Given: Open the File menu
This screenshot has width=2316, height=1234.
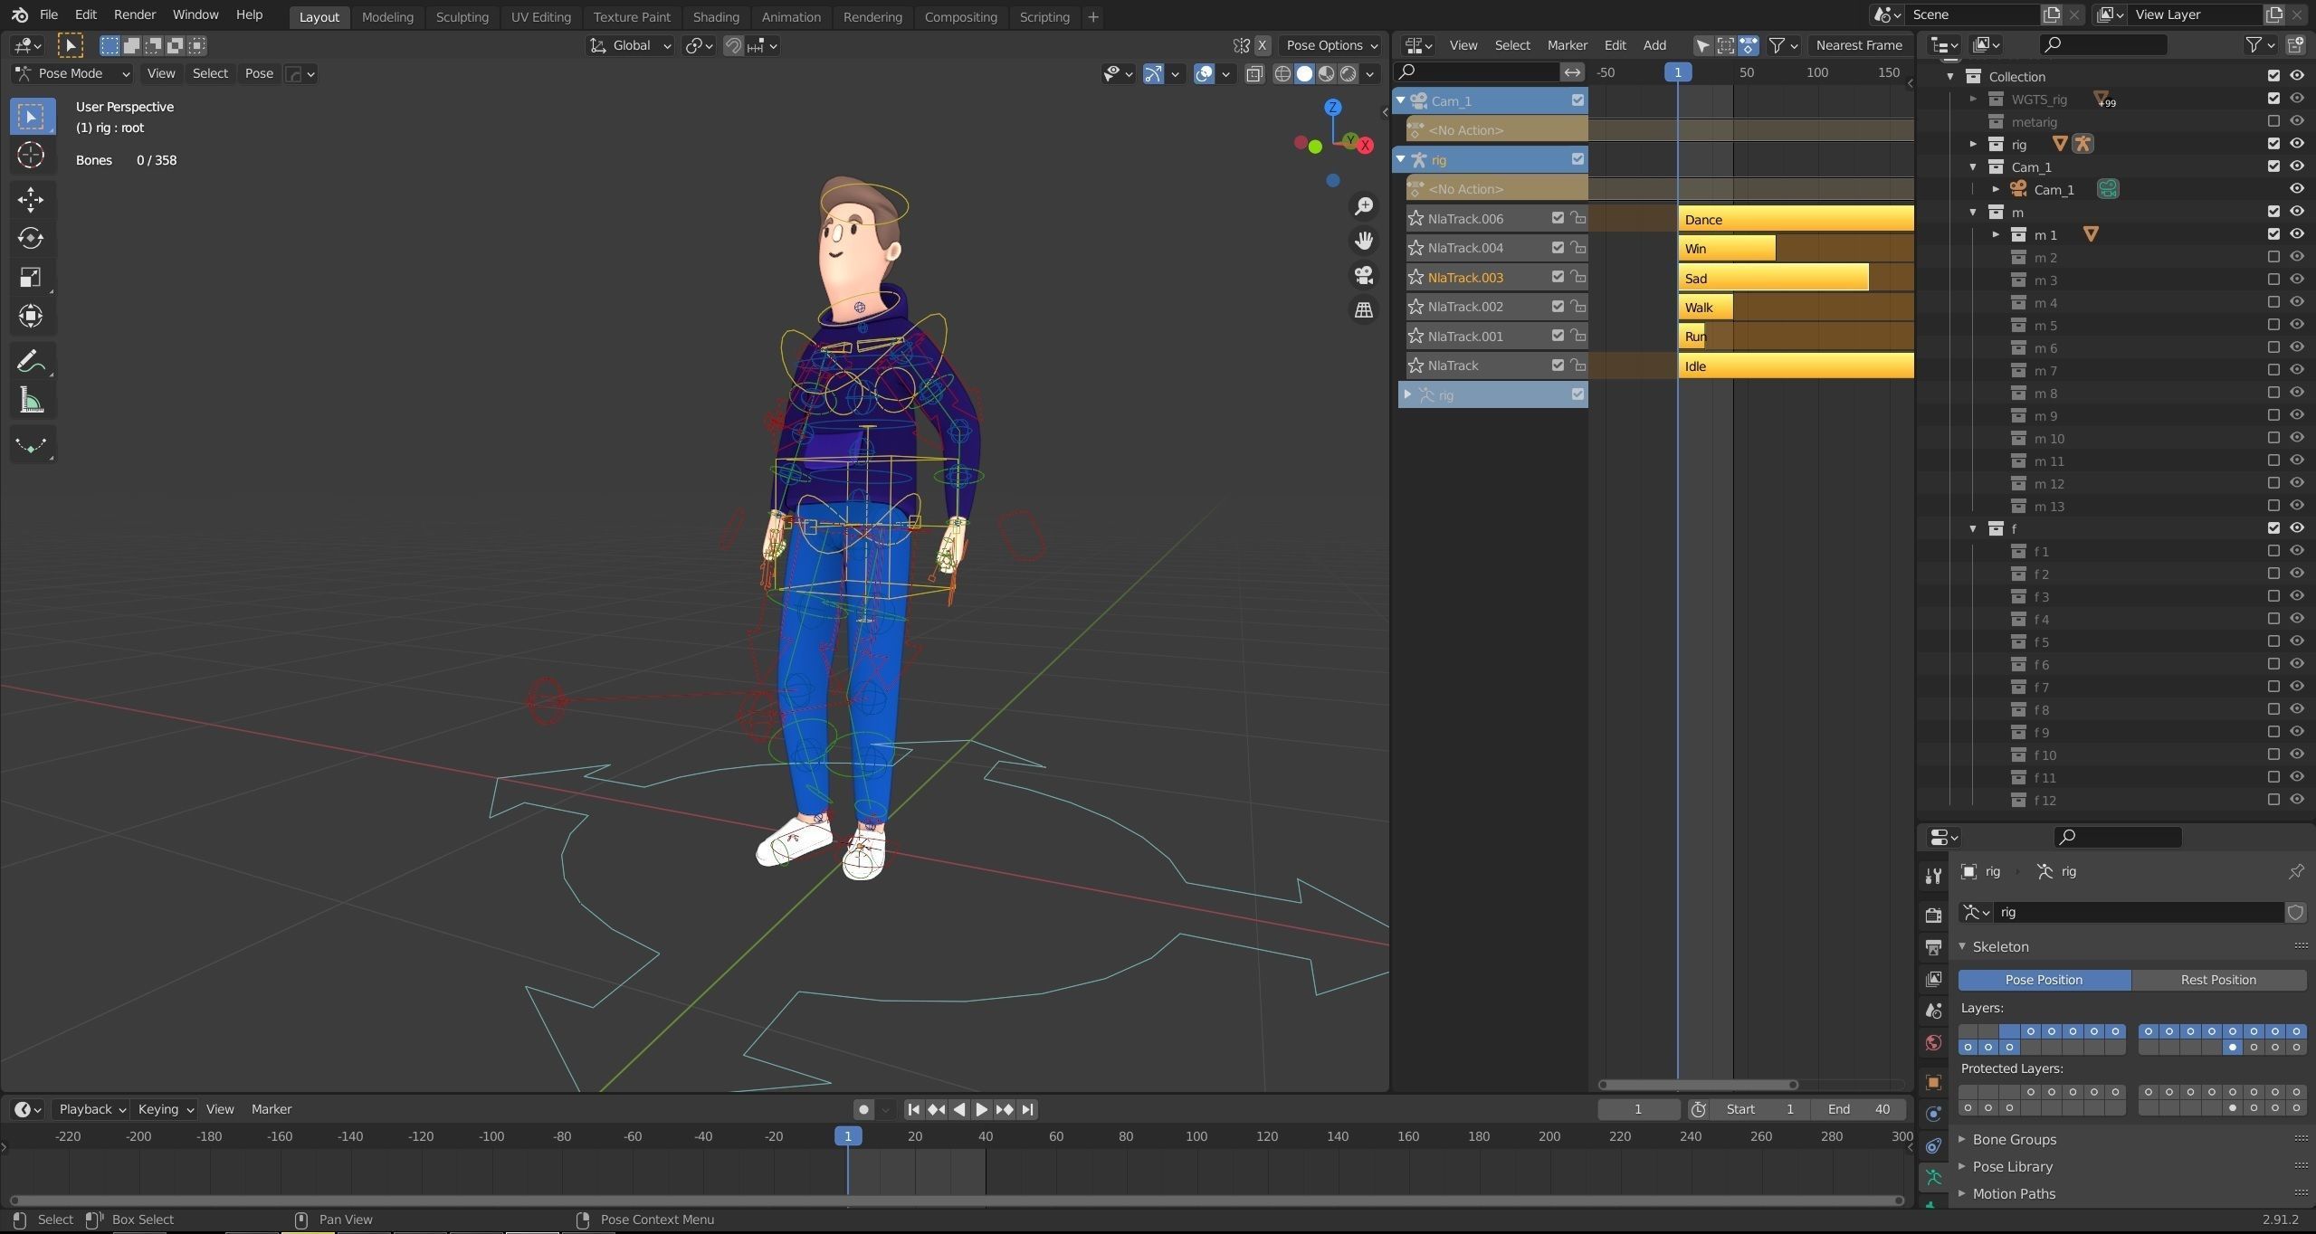Looking at the screenshot, I should (49, 15).
